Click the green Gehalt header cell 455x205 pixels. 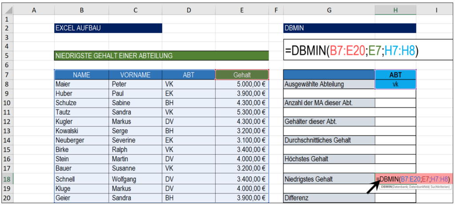[x=242, y=75]
